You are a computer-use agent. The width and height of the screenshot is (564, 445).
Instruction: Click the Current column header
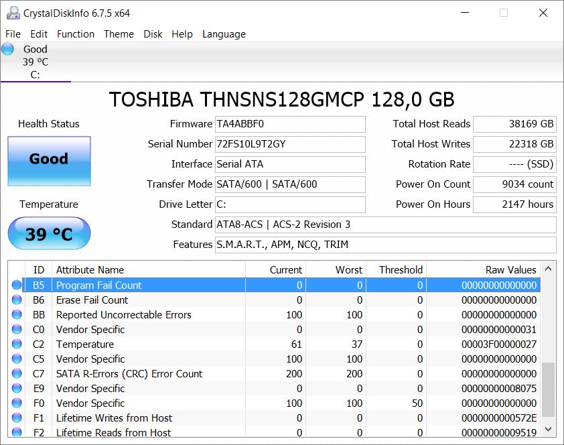[x=275, y=270]
